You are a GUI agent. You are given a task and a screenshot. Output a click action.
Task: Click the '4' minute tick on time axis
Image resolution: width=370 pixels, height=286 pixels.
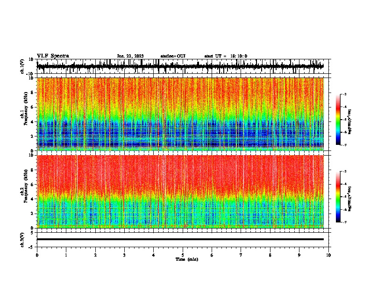(154, 255)
